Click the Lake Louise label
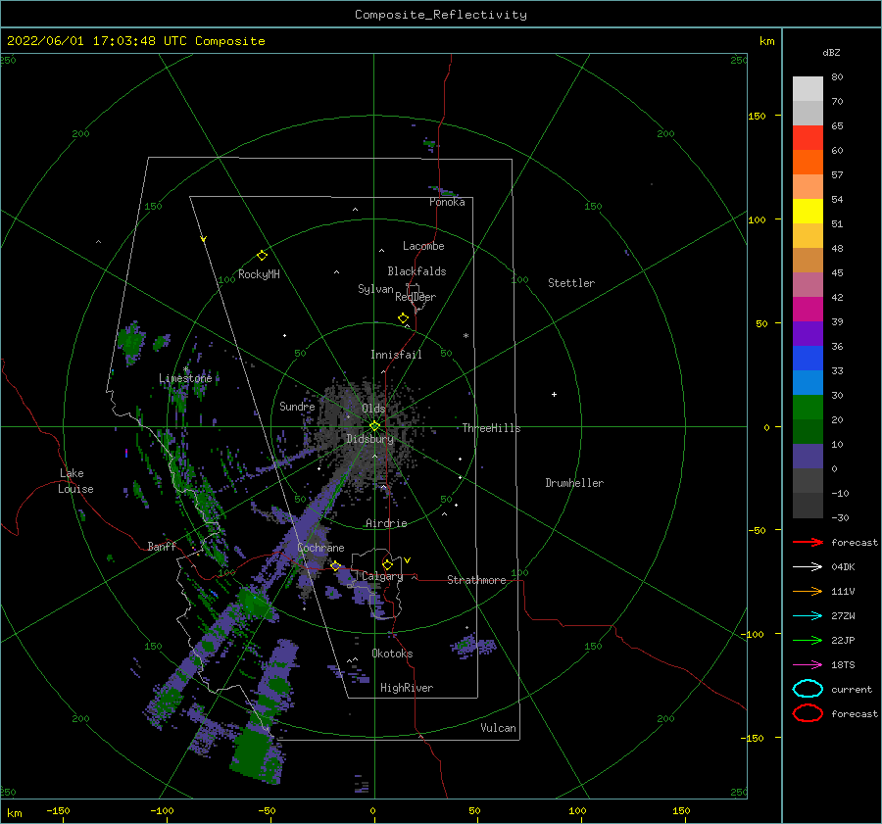Screen dimensions: 882x824 tap(75, 481)
